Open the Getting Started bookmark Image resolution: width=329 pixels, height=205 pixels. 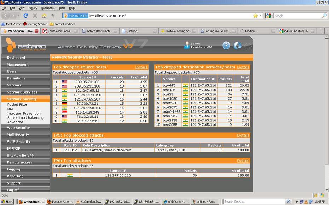(35, 24)
